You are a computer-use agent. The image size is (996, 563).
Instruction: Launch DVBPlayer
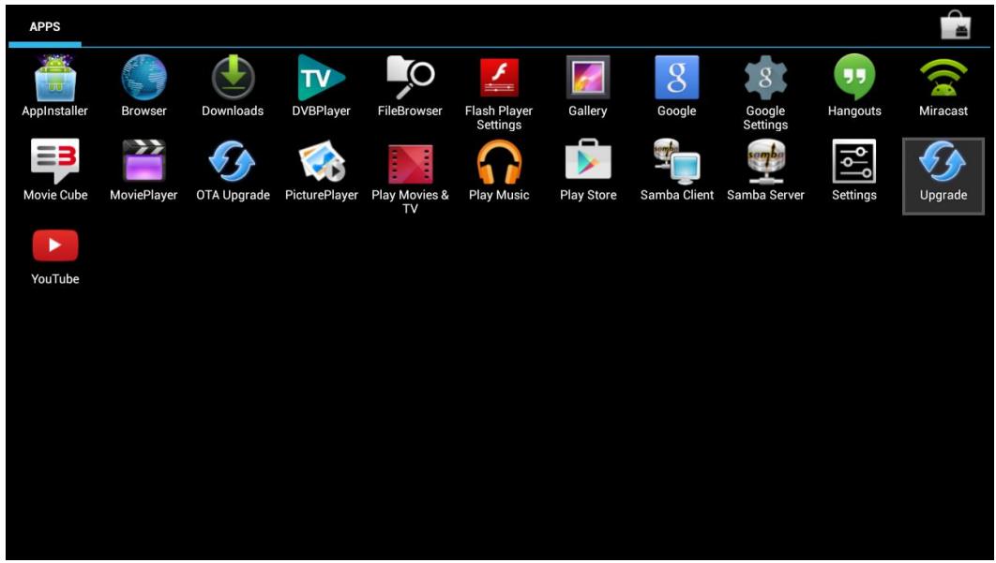(322, 85)
